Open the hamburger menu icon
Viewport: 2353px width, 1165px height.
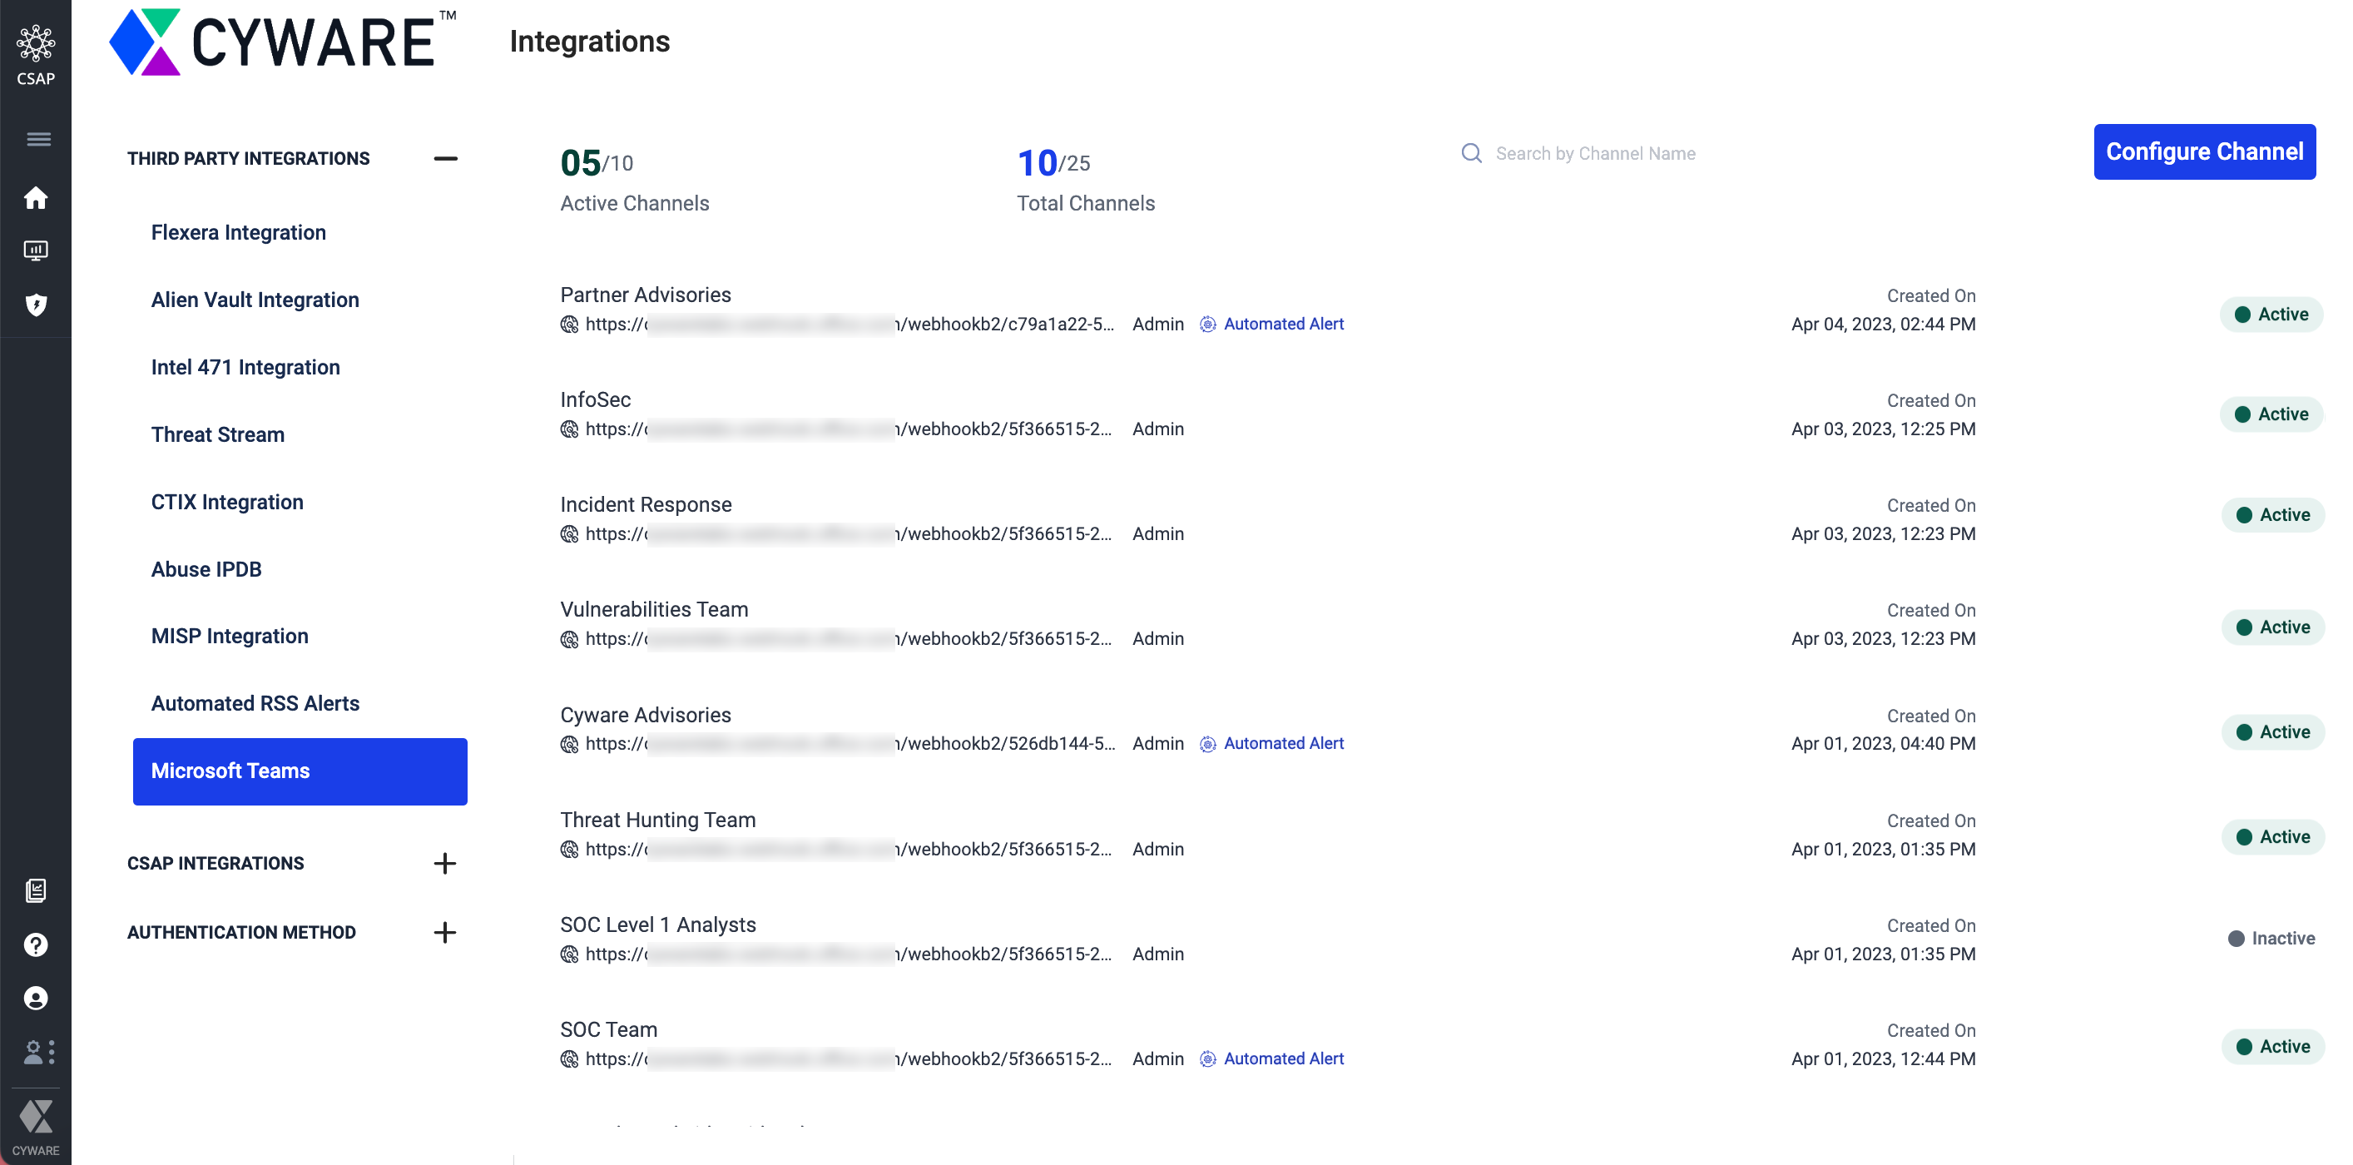click(x=38, y=139)
